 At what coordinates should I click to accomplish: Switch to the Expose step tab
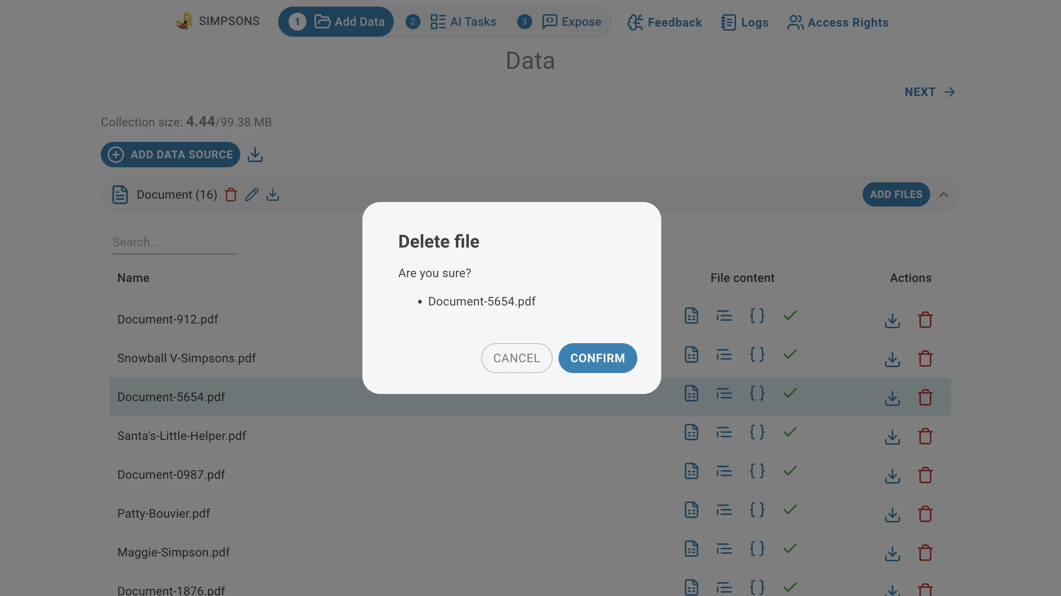559,22
